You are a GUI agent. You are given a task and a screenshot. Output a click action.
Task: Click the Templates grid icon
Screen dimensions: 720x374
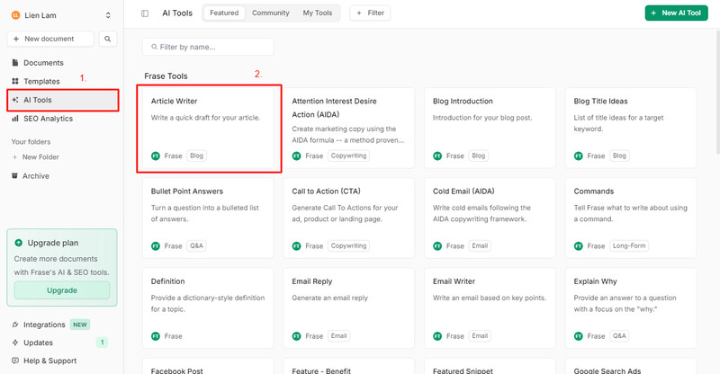pos(15,81)
